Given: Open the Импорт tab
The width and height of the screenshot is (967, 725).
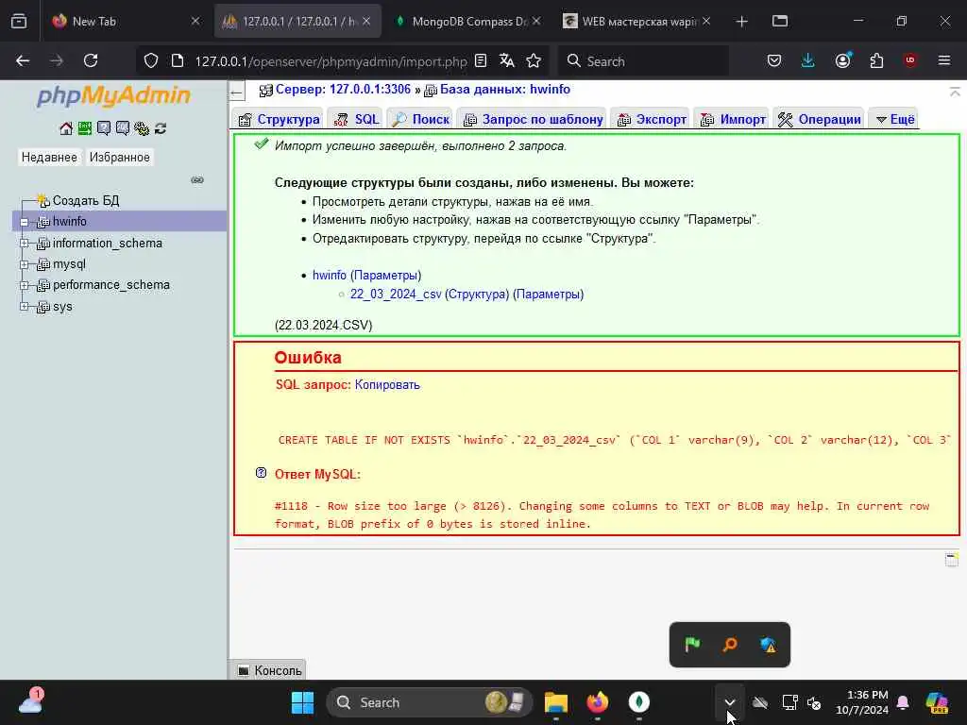Looking at the screenshot, I should coord(733,119).
